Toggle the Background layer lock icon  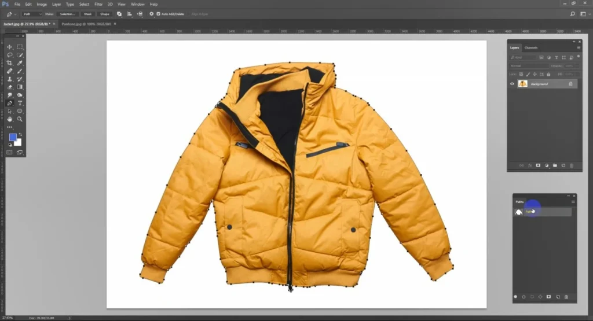point(570,84)
